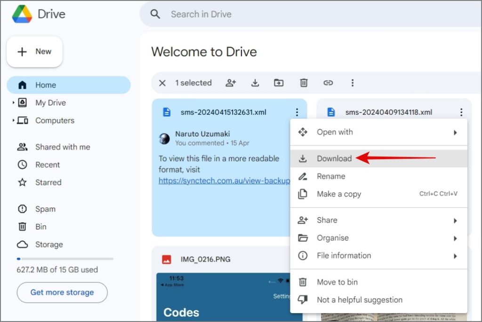The height and width of the screenshot is (322, 482).
Task: Click the Naruto Uzumaki name
Action: click(x=202, y=134)
